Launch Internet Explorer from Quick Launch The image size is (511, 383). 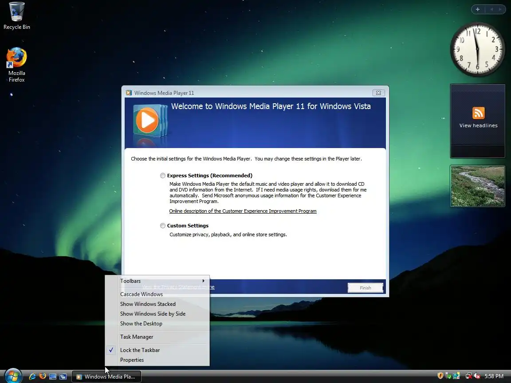pyautogui.click(x=32, y=376)
